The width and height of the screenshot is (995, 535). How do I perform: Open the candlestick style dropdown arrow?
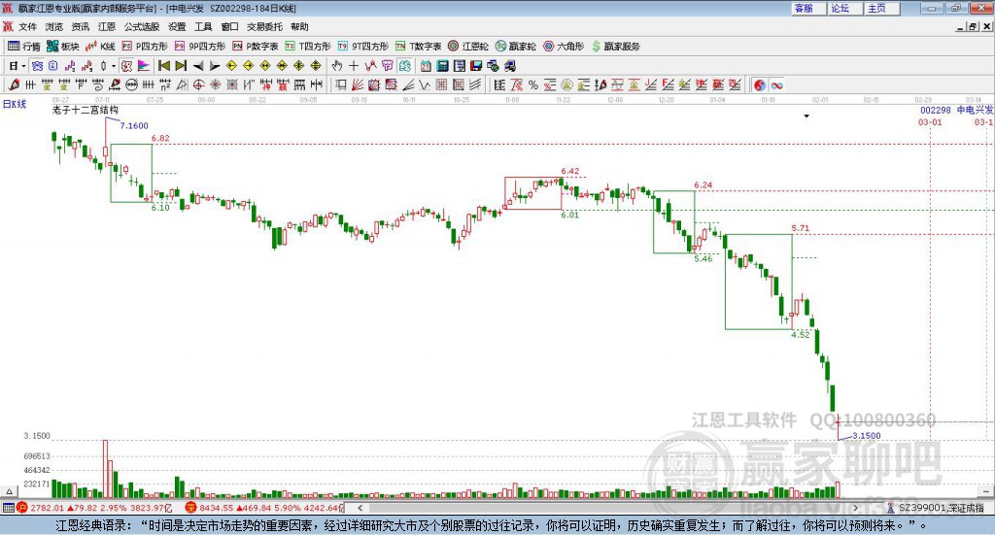click(113, 66)
